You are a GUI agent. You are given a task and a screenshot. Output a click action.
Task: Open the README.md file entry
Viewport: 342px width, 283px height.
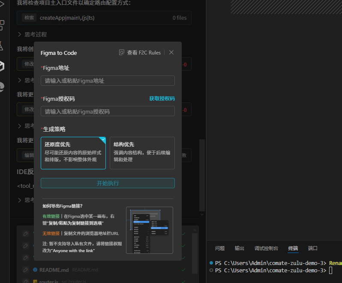54,270
